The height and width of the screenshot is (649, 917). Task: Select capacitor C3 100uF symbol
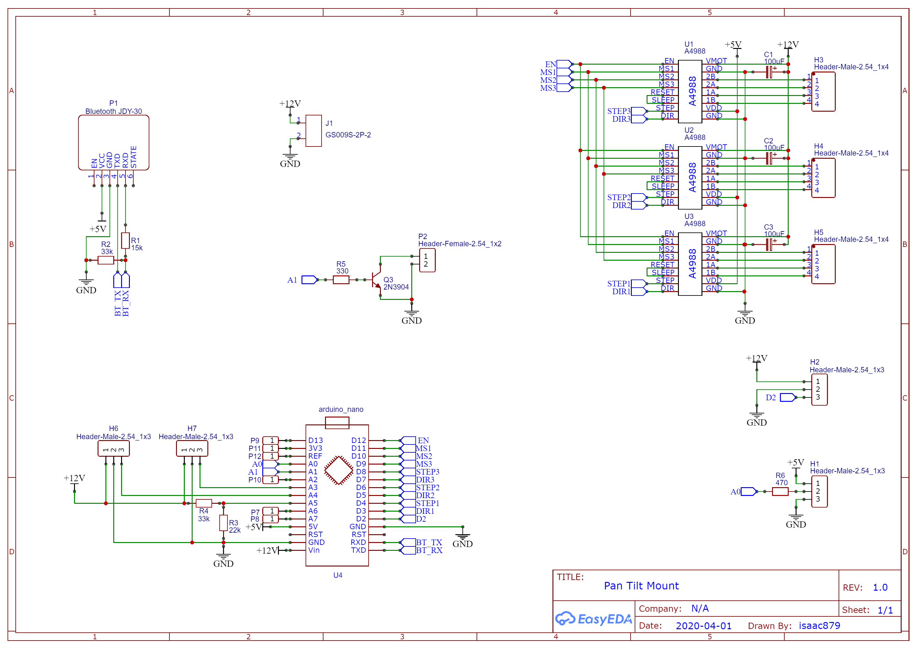coord(769,244)
